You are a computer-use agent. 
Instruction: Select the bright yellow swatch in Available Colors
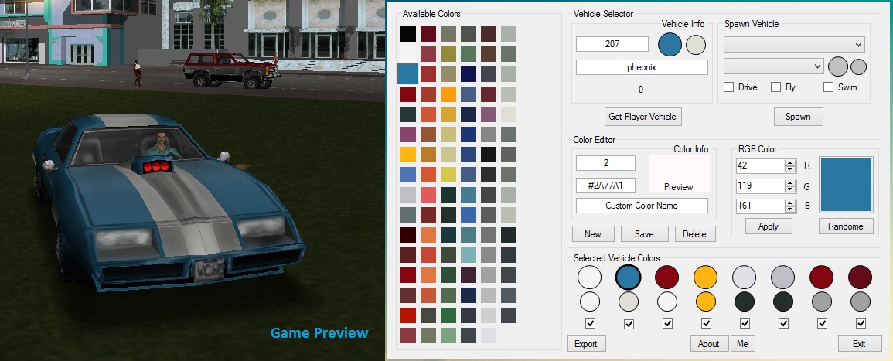407,155
